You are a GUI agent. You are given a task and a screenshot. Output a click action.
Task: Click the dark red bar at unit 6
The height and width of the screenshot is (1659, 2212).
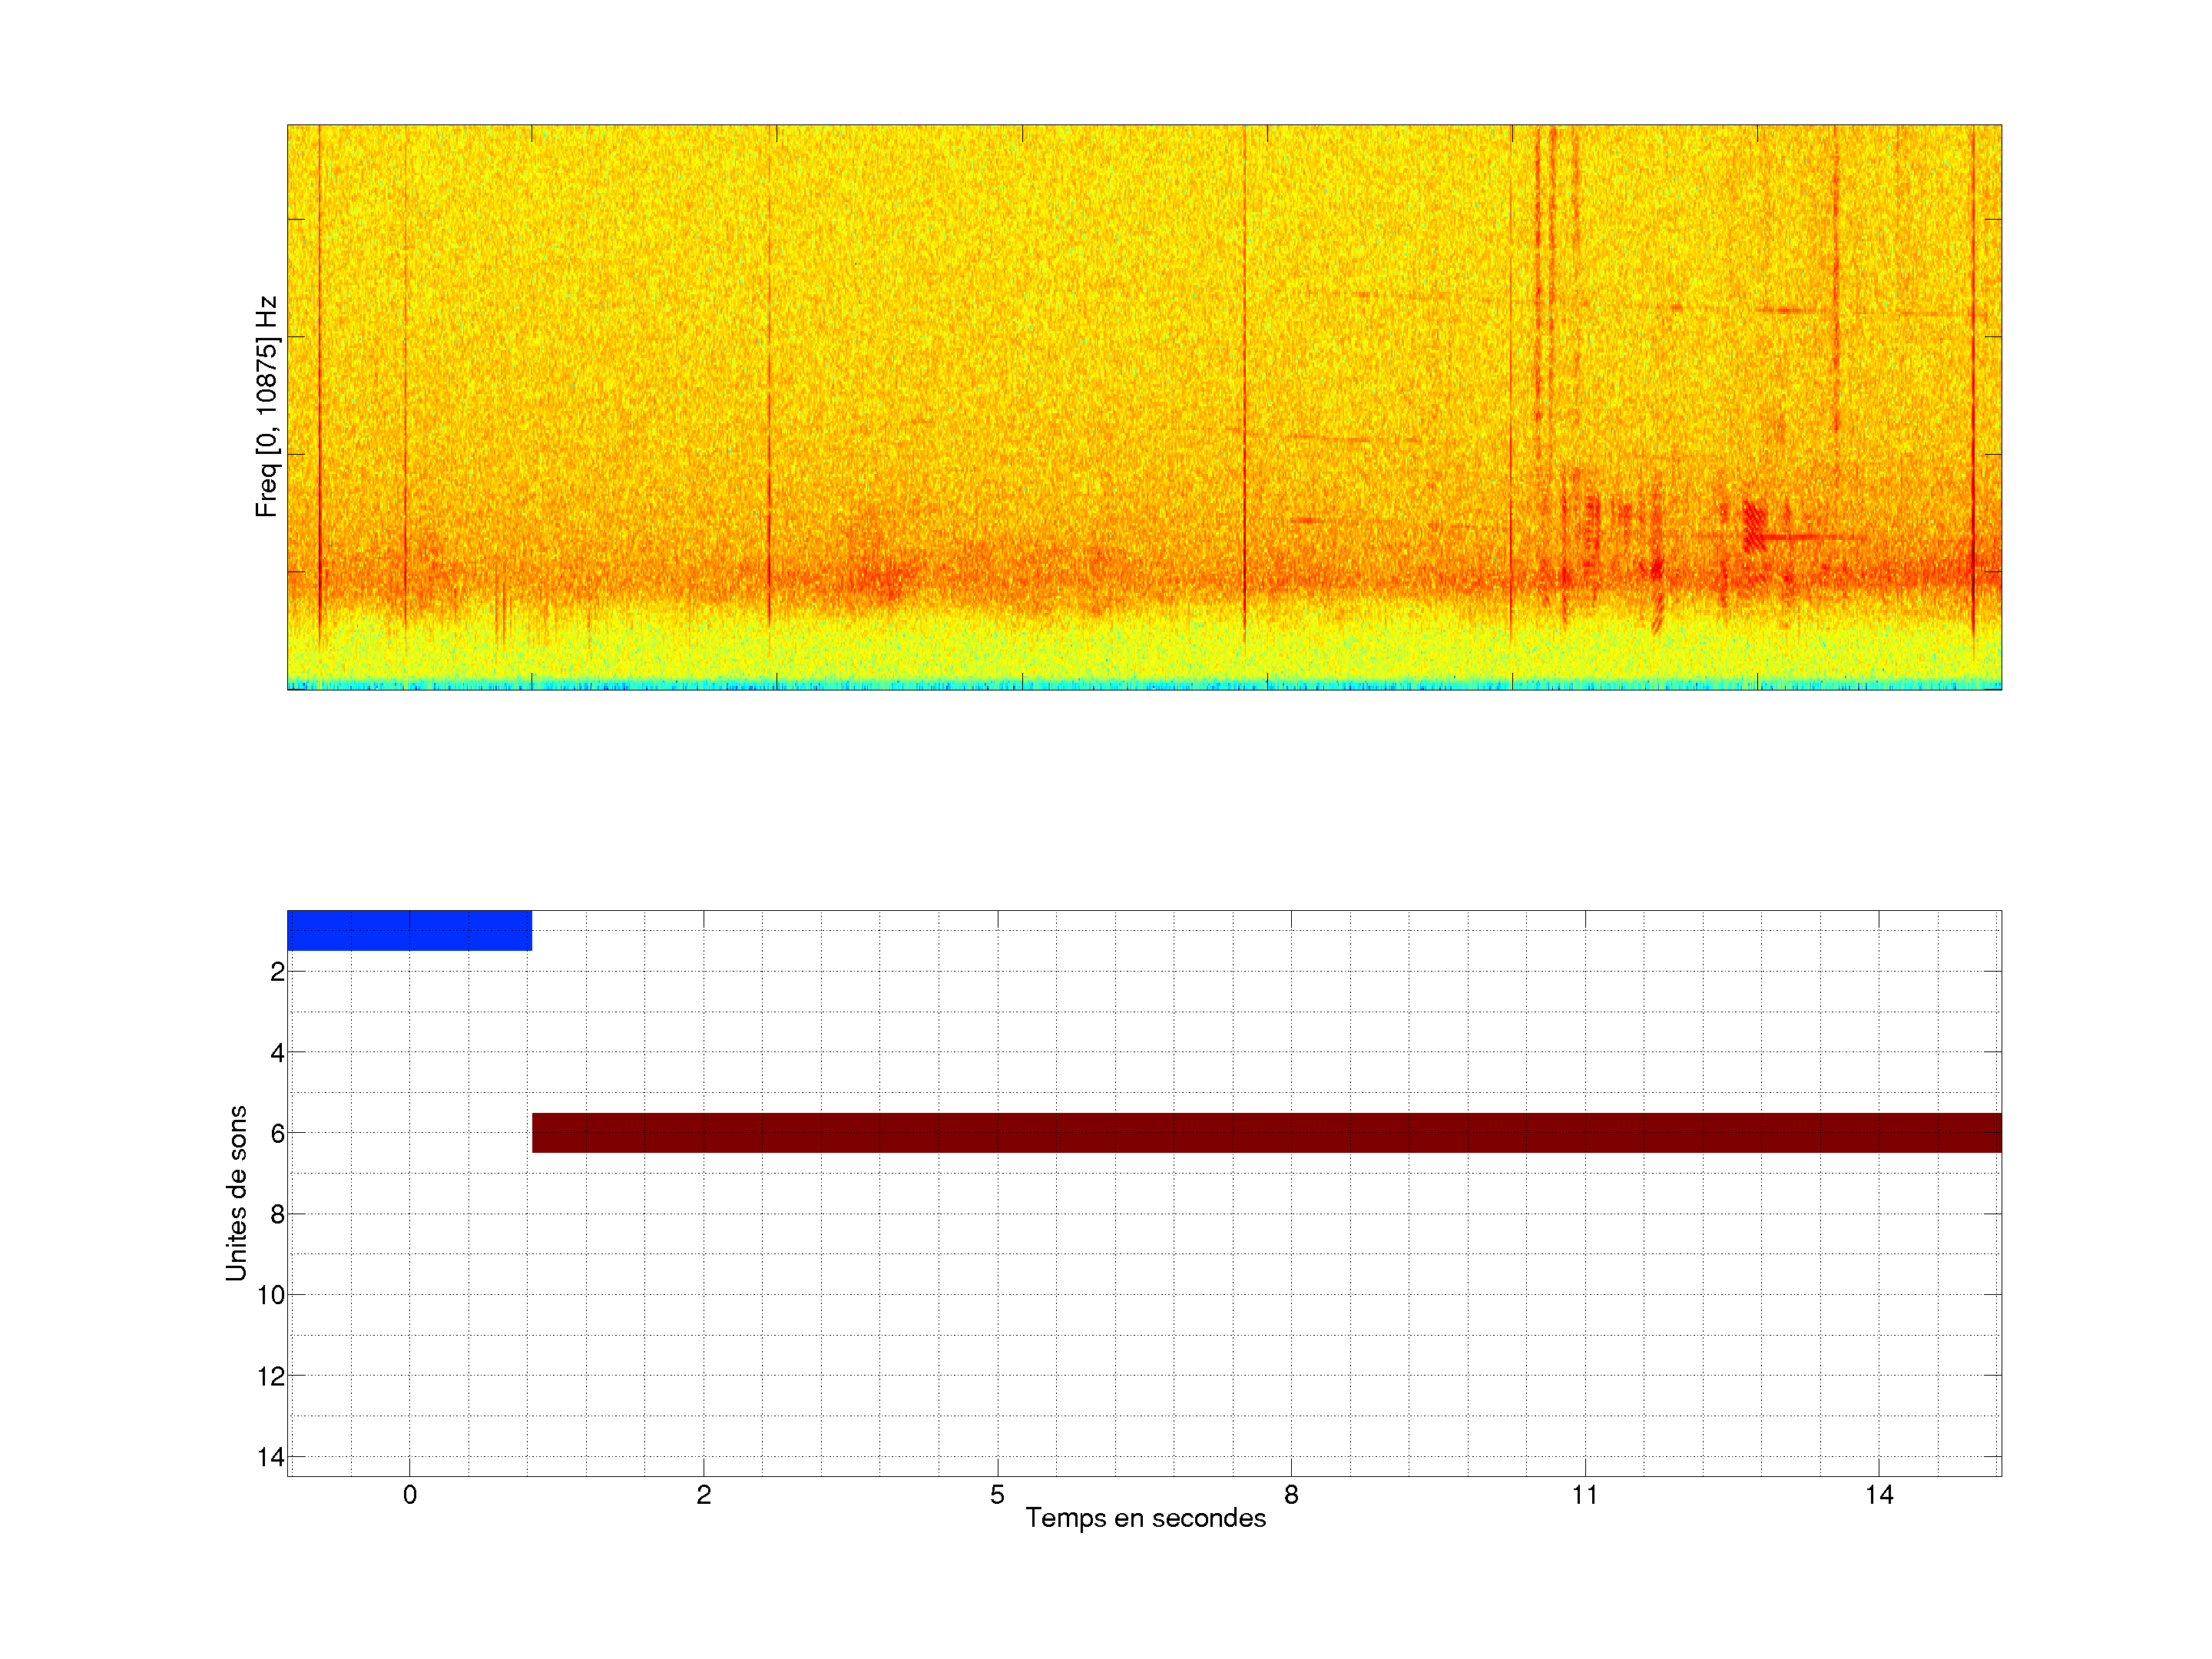pos(1266,1133)
